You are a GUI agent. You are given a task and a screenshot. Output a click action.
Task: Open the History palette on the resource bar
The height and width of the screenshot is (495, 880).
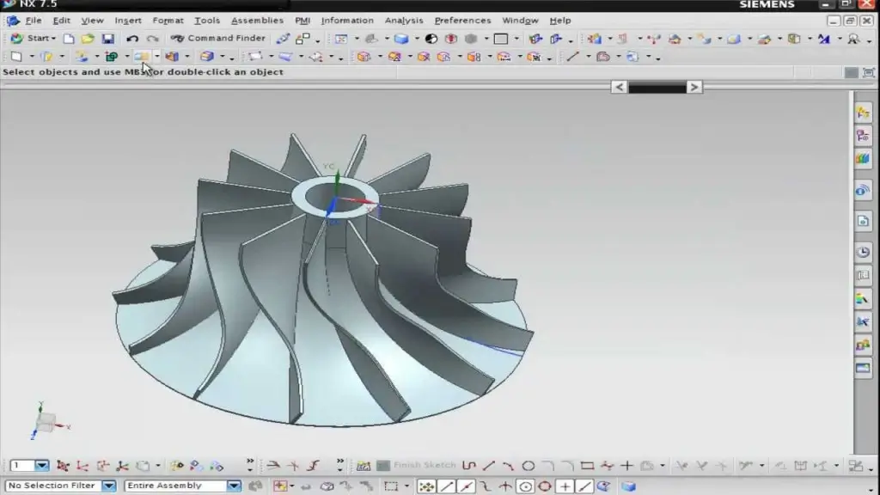(864, 252)
